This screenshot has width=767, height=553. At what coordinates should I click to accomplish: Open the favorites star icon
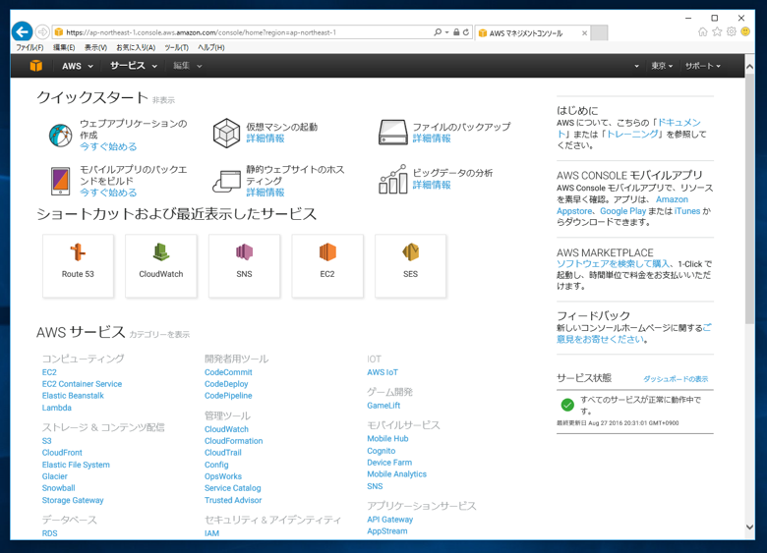point(717,31)
